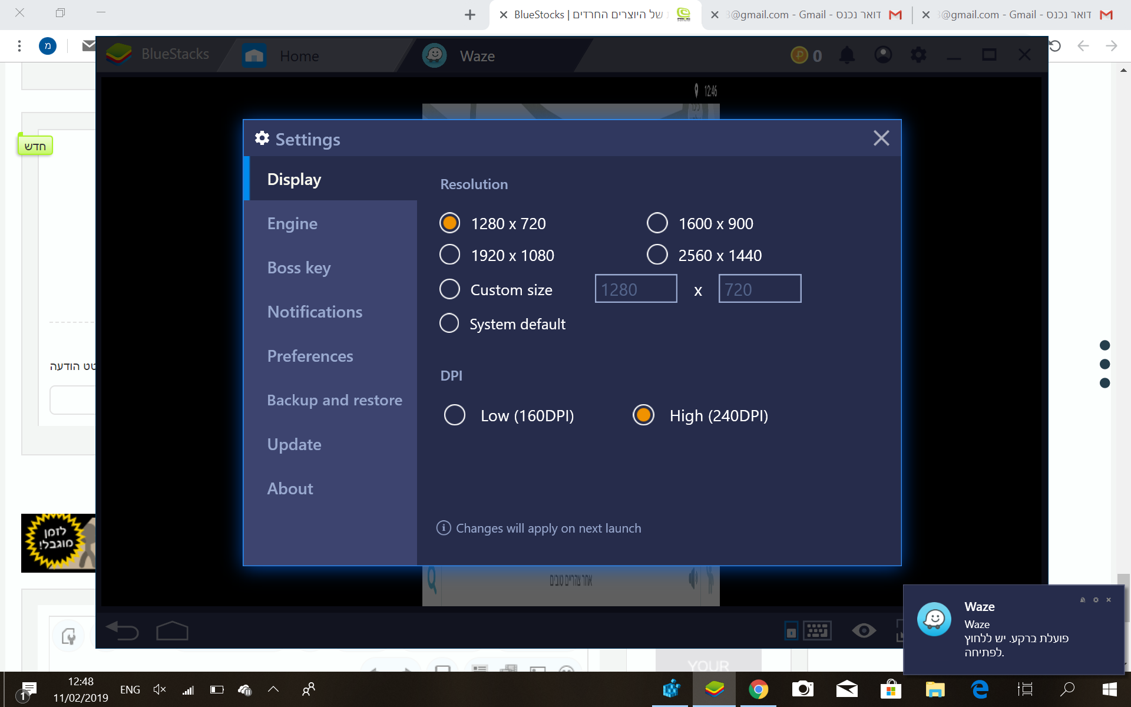Open a new browser tab

click(x=470, y=15)
